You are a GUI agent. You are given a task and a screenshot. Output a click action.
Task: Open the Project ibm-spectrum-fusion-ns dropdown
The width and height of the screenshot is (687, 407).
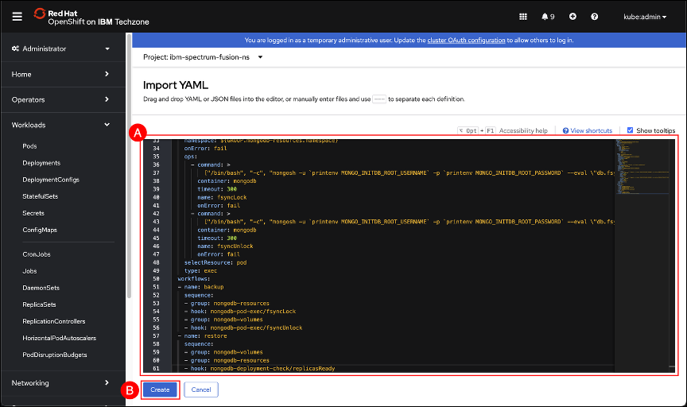(x=203, y=57)
